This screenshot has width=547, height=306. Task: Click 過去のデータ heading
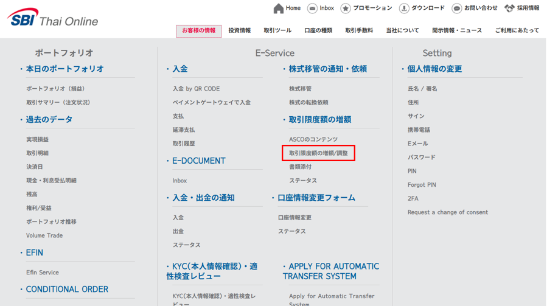click(x=49, y=119)
